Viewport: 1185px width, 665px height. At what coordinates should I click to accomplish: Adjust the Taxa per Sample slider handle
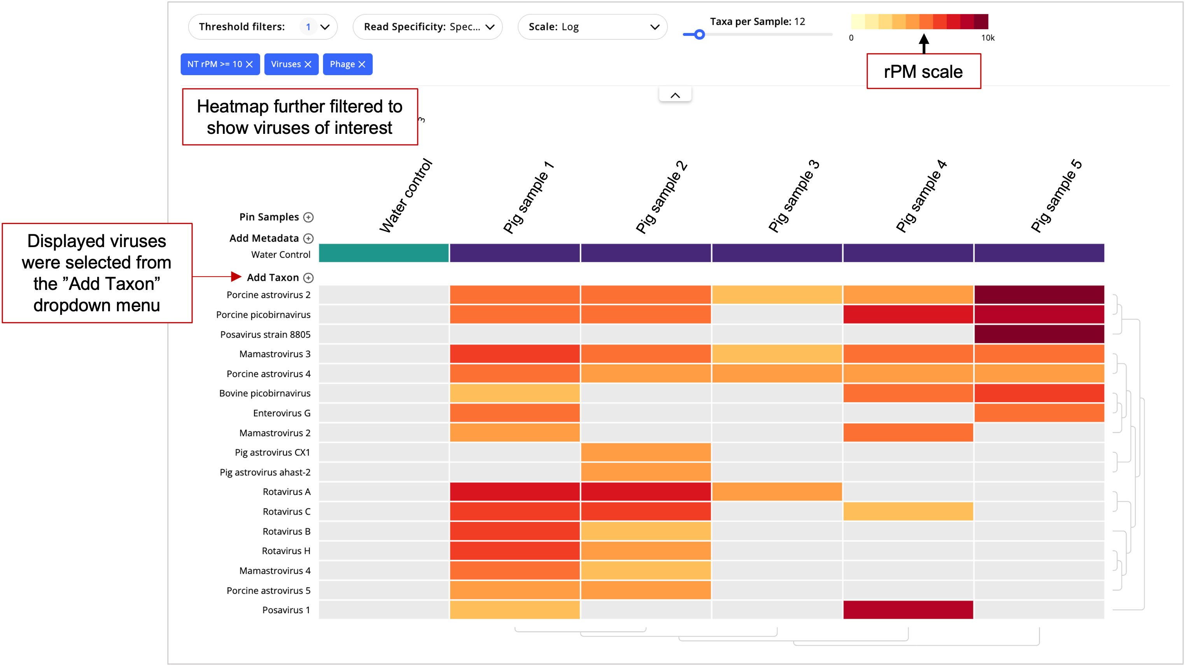click(699, 34)
